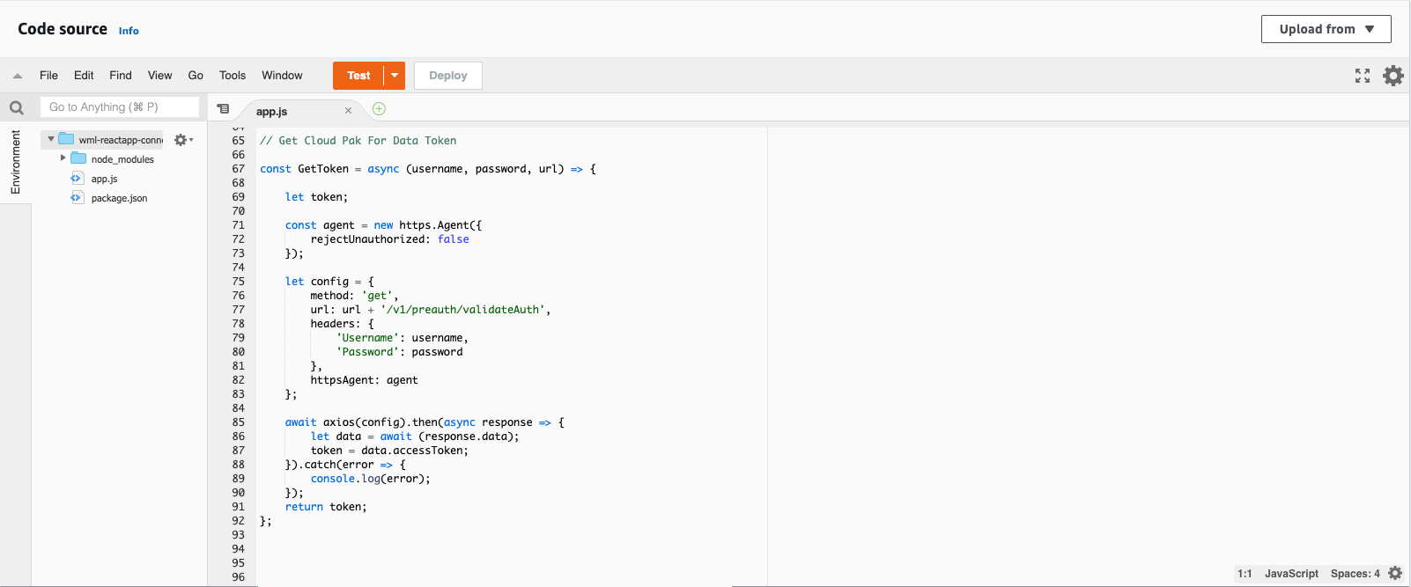
Task: Toggle fullscreen editor mode
Action: click(x=1363, y=76)
